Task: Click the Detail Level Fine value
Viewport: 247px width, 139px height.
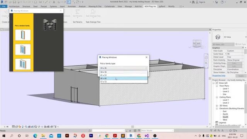Action: point(235,57)
